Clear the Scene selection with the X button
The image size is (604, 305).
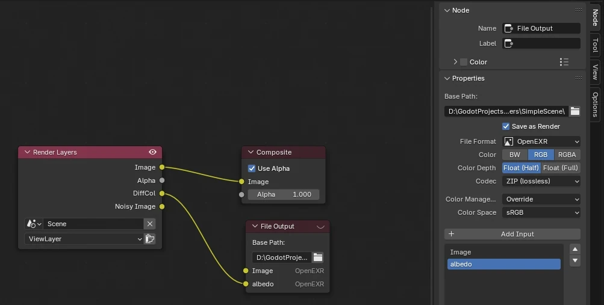coord(150,223)
